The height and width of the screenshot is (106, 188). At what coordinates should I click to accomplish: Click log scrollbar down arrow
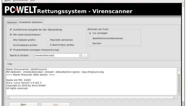[179, 94]
